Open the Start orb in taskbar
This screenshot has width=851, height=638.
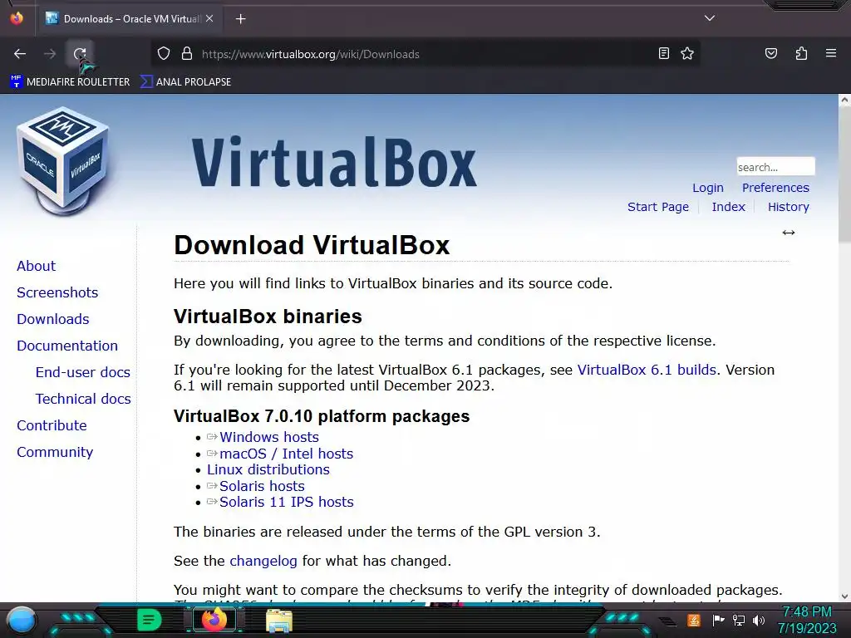[21, 620]
